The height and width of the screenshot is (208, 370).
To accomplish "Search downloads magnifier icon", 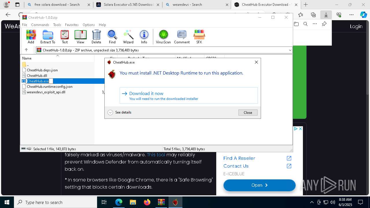I will click(305, 24).
